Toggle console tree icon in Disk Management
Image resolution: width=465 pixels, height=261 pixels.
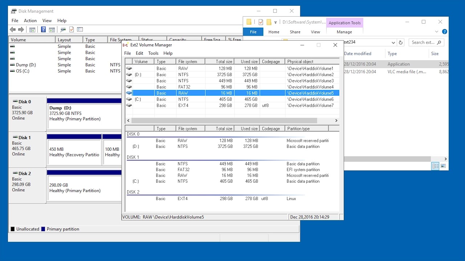(32, 29)
